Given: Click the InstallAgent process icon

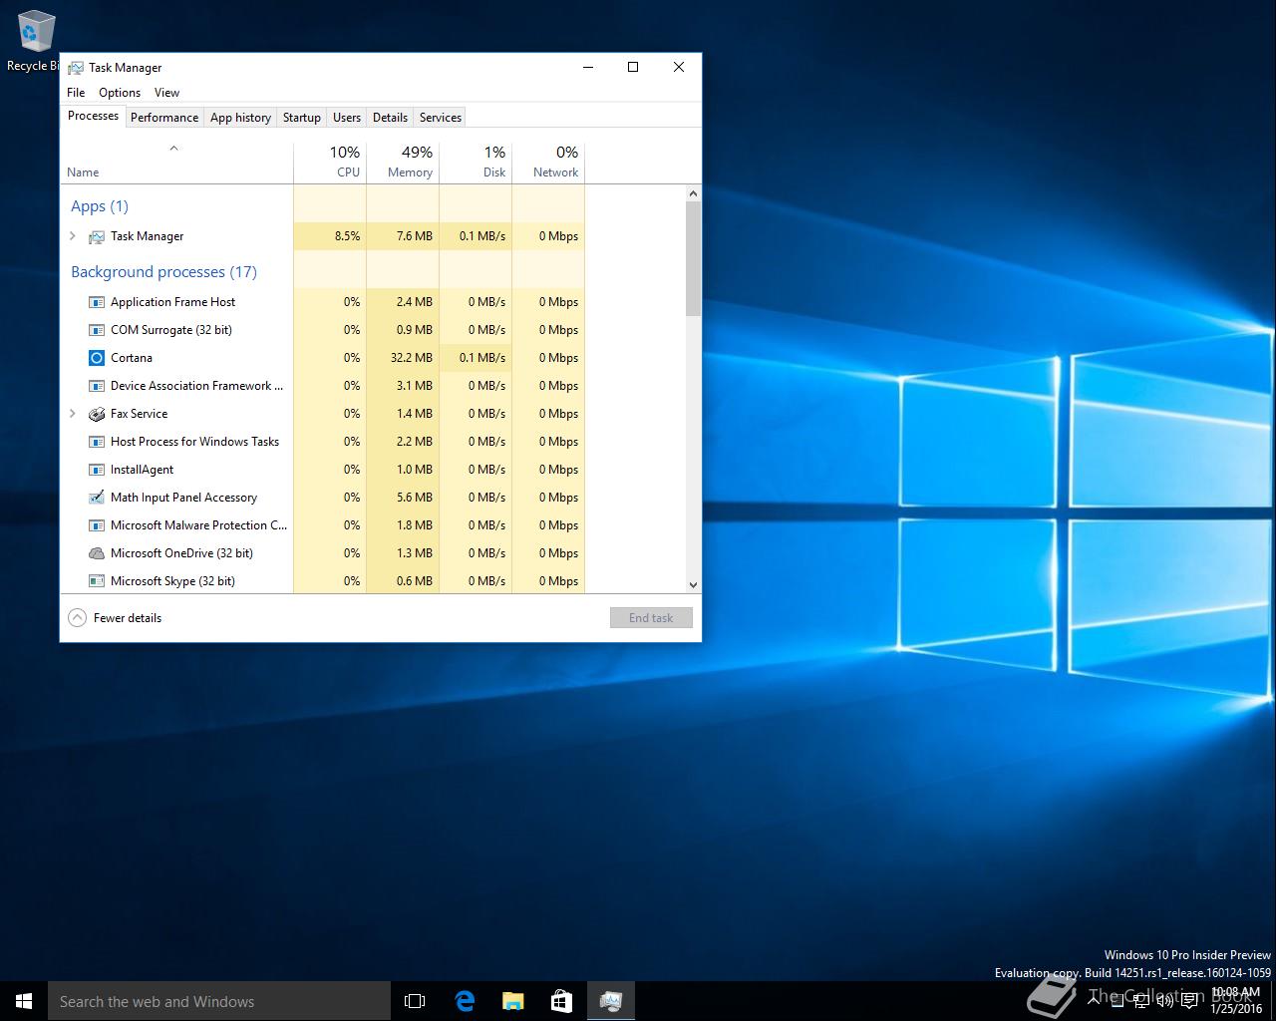Looking at the screenshot, I should click(x=97, y=470).
